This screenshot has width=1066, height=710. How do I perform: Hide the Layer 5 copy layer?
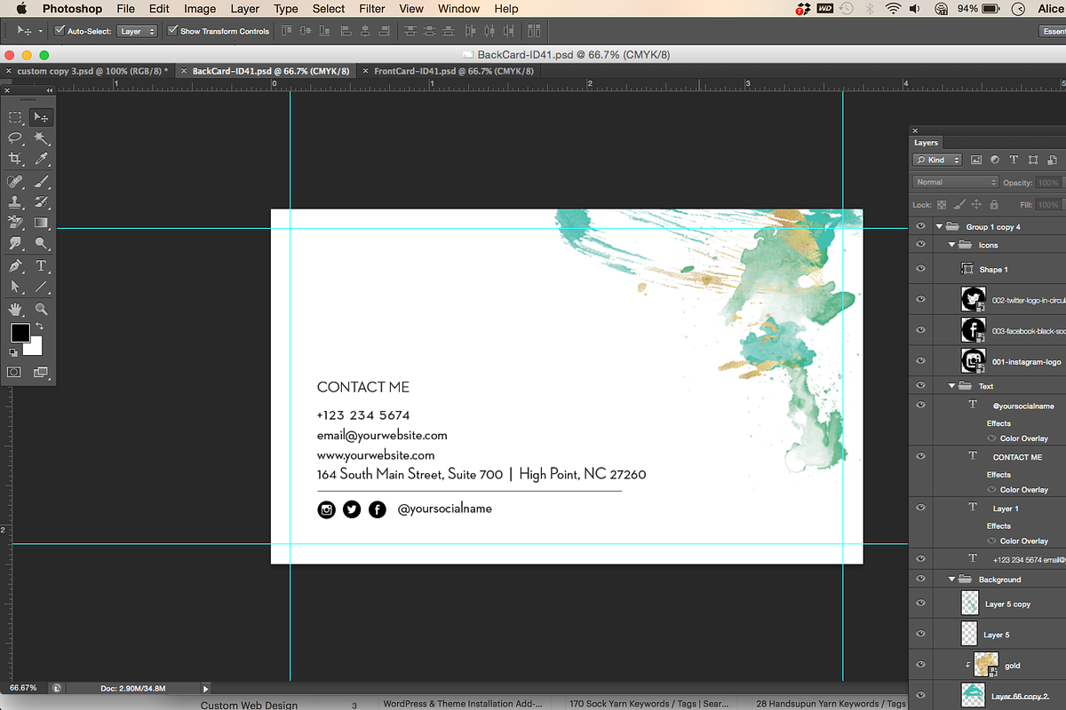pyautogui.click(x=920, y=603)
